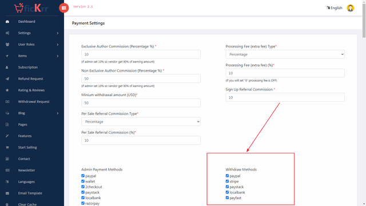Click the Rating & Reviews star icon

(7, 90)
